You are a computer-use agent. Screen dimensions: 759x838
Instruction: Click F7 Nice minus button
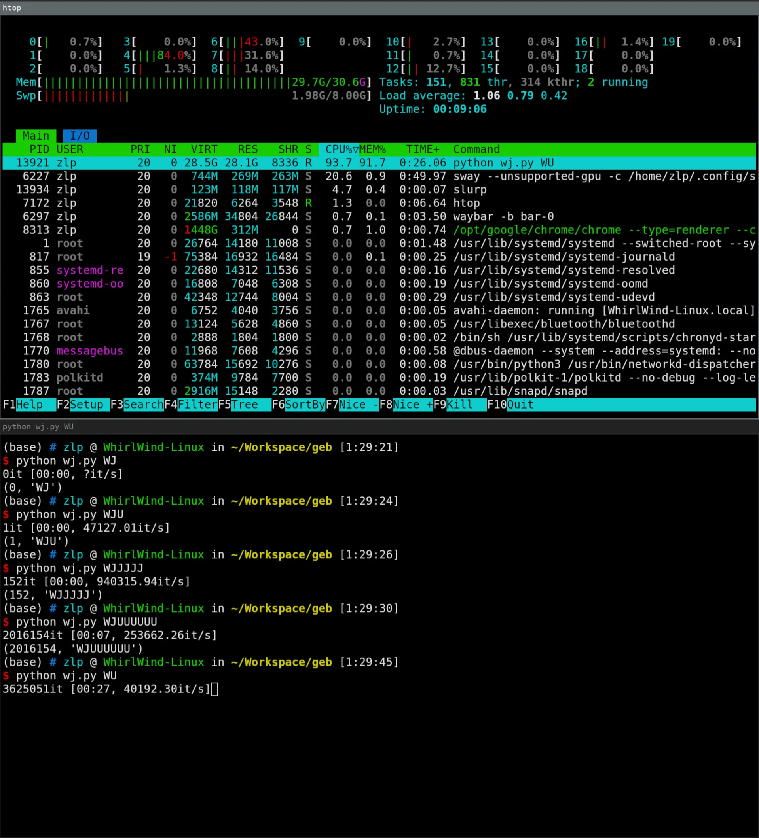[352, 405]
